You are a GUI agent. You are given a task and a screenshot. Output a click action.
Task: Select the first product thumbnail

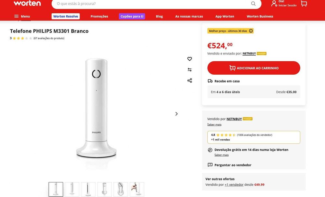(x=56, y=189)
